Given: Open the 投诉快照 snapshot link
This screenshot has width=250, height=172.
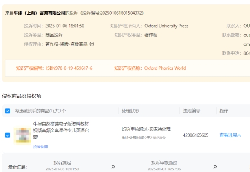Looking at the screenshot, I should [x=40, y=147].
